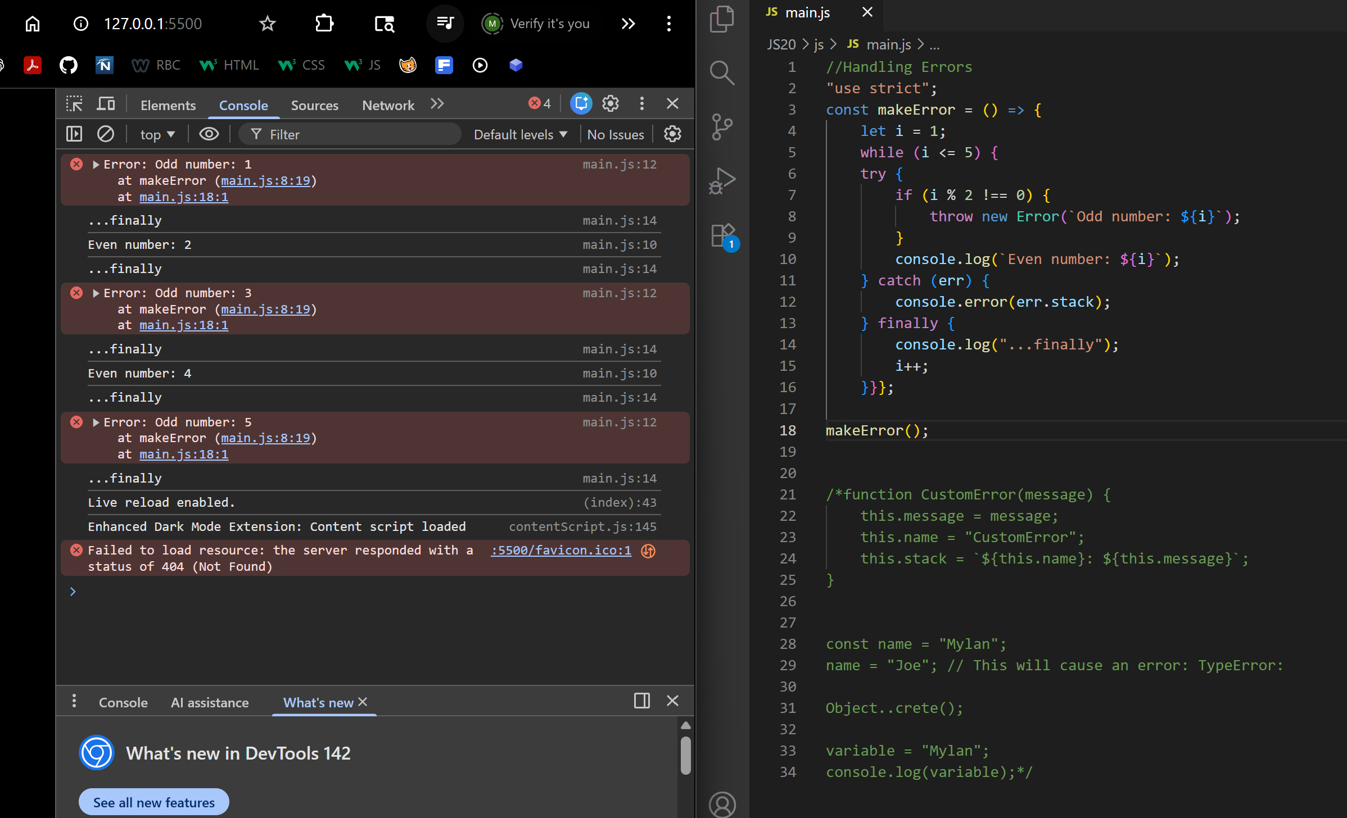Open the Default levels dropdown
The height and width of the screenshot is (818, 1347).
click(520, 135)
